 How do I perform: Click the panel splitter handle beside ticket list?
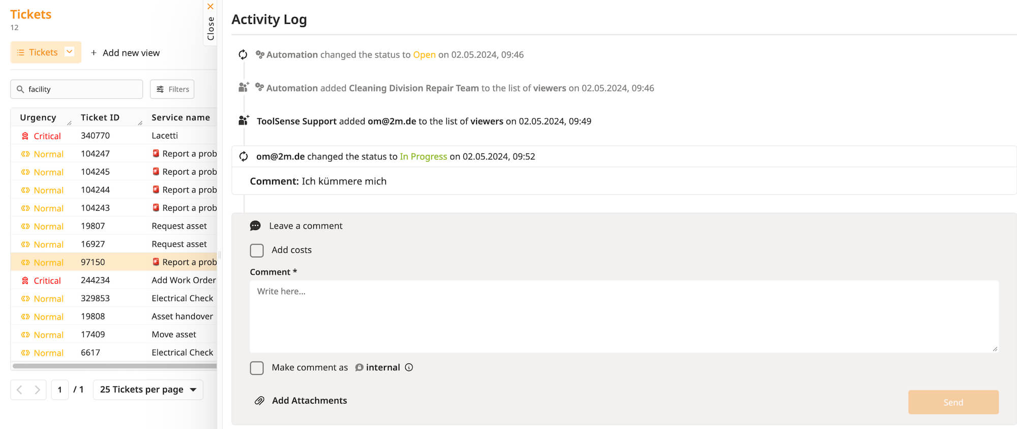[220, 255]
